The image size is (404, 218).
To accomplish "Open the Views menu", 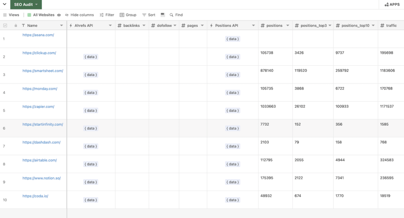I will 12,15.
